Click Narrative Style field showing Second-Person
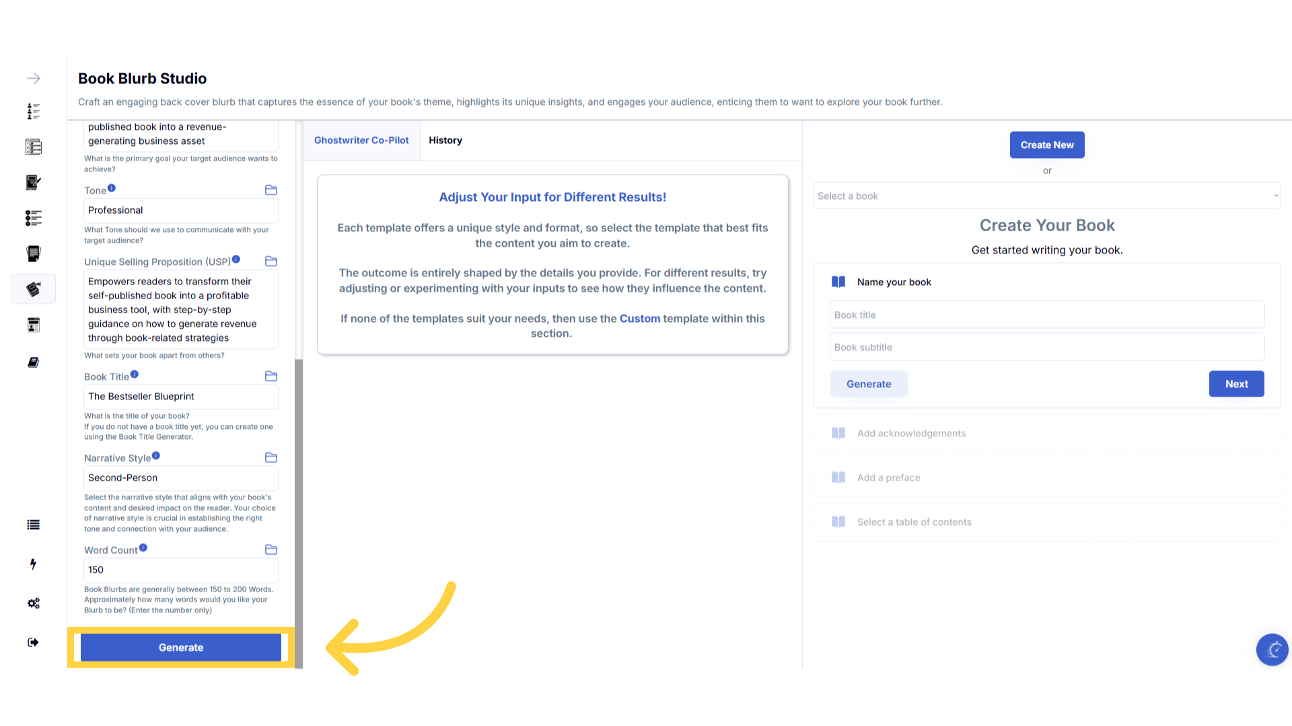 (x=181, y=478)
